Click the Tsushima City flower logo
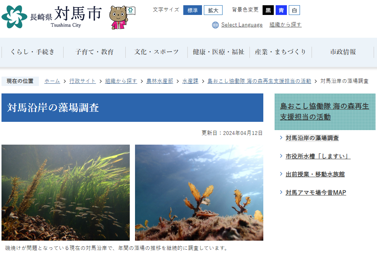This screenshot has width=377, height=253. [14, 17]
